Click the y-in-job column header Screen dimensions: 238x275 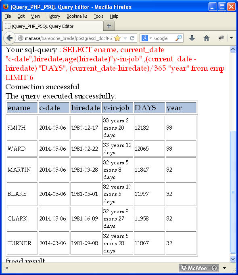[118, 108]
